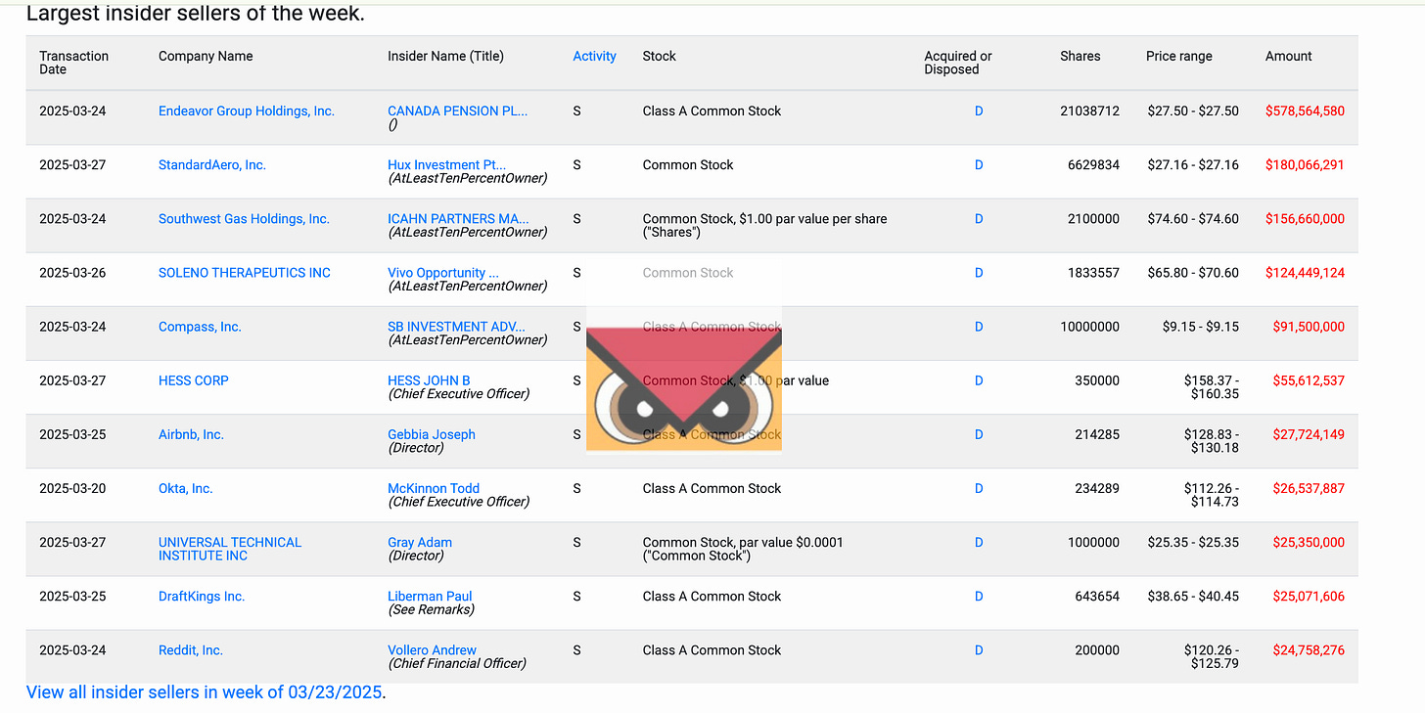
Task: Open insider ICAHN PARTNERS MA... link
Action: point(458,219)
